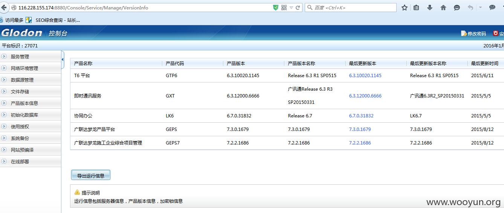Image resolution: width=504 pixels, height=213 pixels.
Task: Click the 修改密码 document icon
Action: pyautogui.click(x=464, y=33)
